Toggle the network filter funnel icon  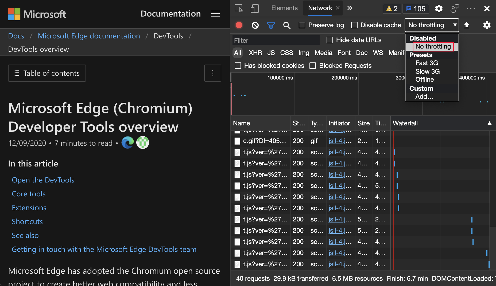pyautogui.click(x=271, y=25)
